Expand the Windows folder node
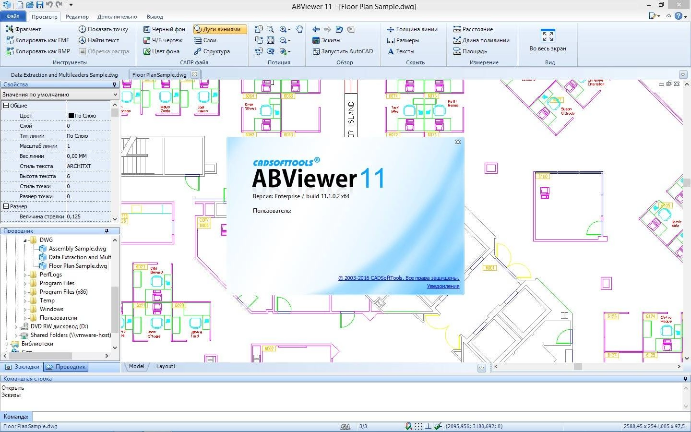 pyautogui.click(x=25, y=309)
